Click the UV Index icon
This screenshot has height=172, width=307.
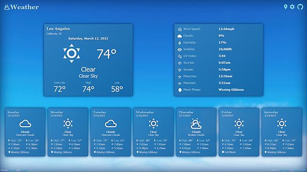[179, 56]
